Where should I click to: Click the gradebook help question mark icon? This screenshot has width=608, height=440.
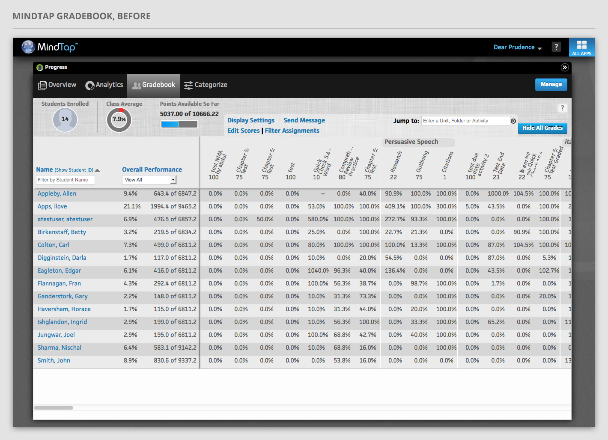click(562, 108)
